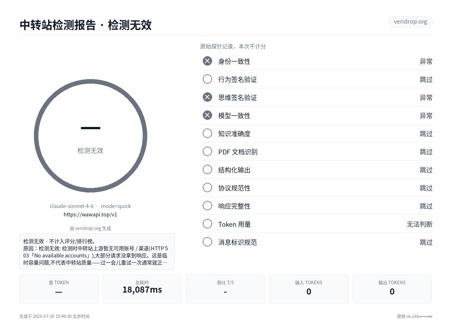The image size is (452, 323).
Task: Click the 由 veridrop.org 生成 credit text
Action: [x=90, y=228]
